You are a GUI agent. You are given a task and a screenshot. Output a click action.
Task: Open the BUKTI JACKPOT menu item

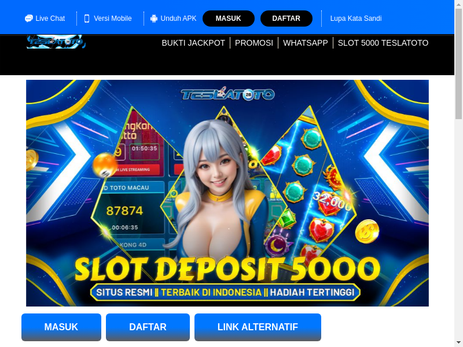193,43
